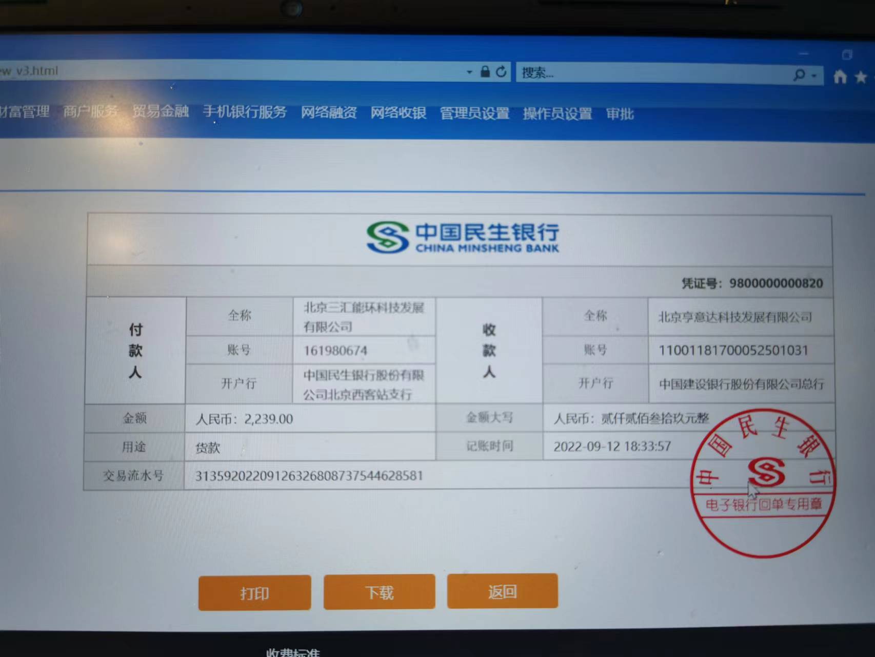Go to 操作员设置 menu
Viewport: 875px width, 657px height.
point(558,113)
